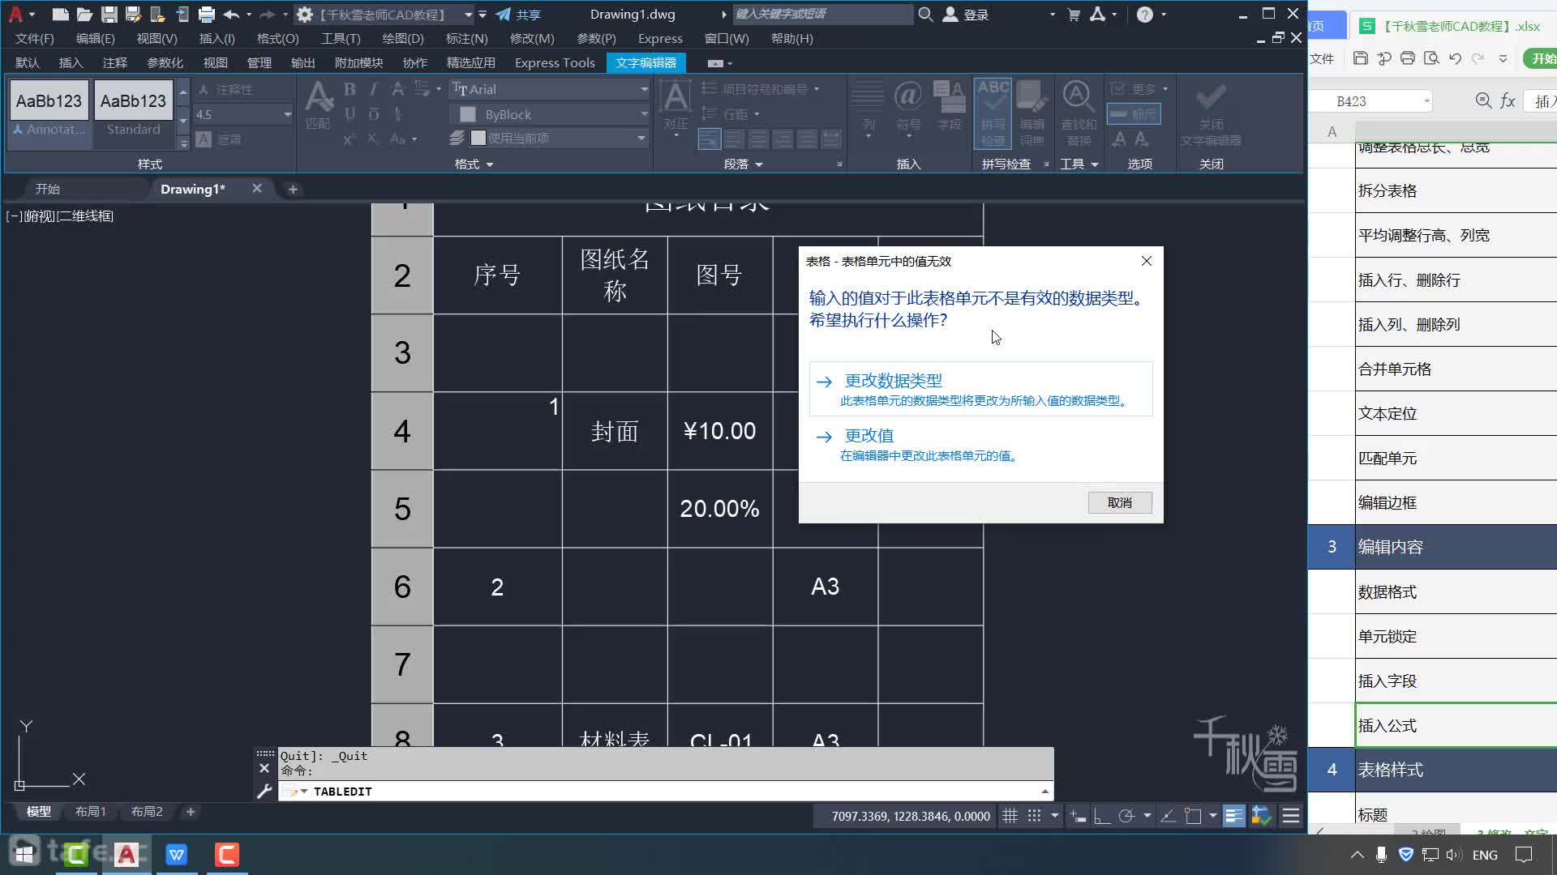Toggle the 遮罩 background mask option
The image size is (1557, 875).
(x=219, y=139)
